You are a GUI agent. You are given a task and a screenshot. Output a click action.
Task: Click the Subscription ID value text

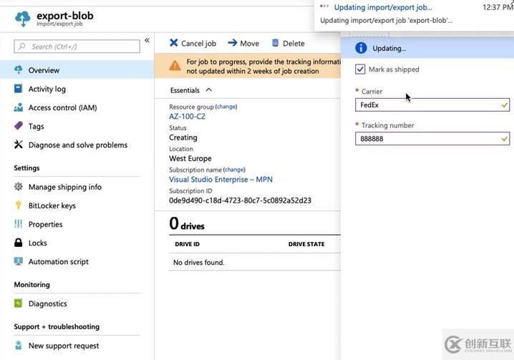240,200
